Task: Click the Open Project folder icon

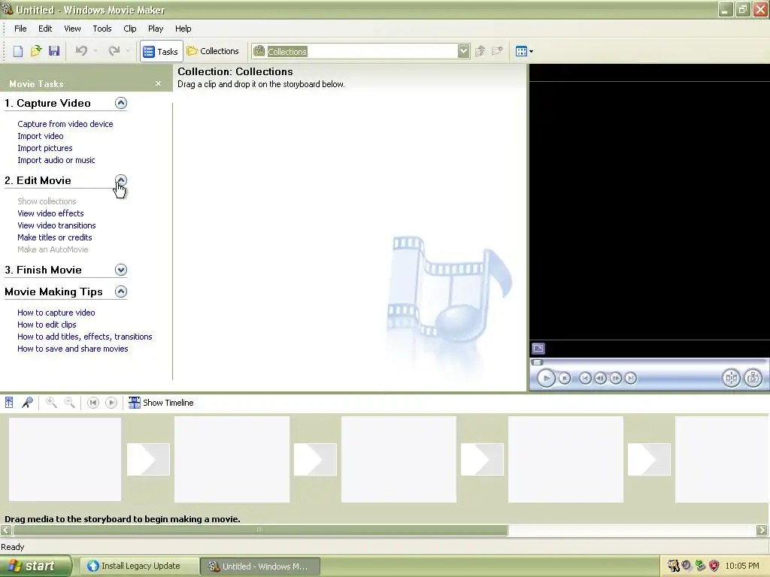Action: [36, 51]
